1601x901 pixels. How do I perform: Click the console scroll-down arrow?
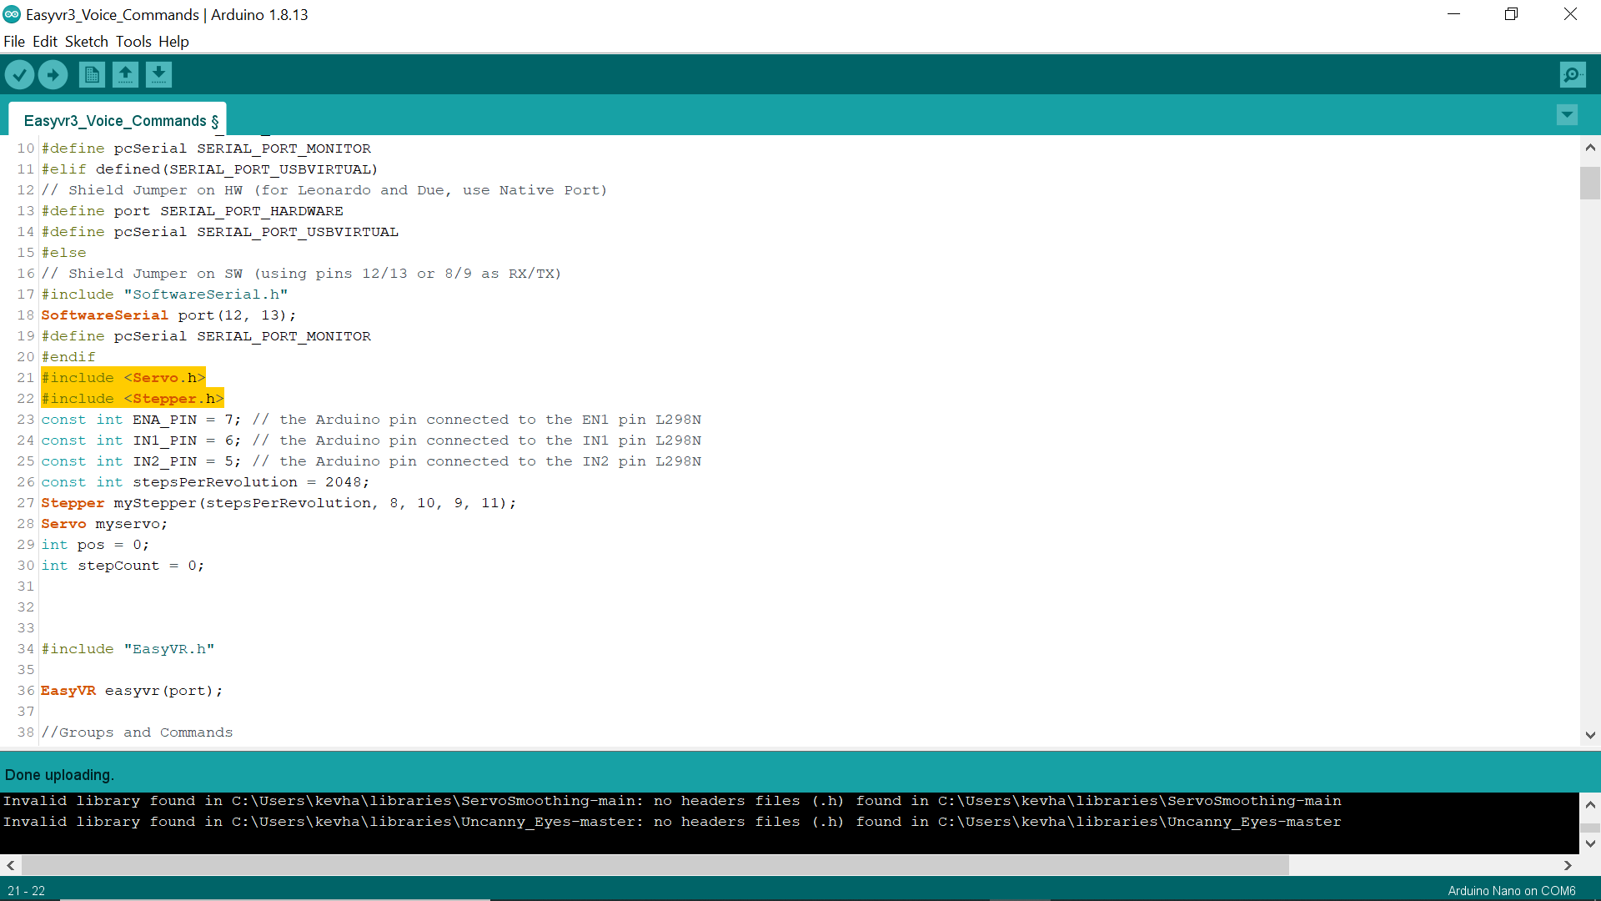[1591, 844]
